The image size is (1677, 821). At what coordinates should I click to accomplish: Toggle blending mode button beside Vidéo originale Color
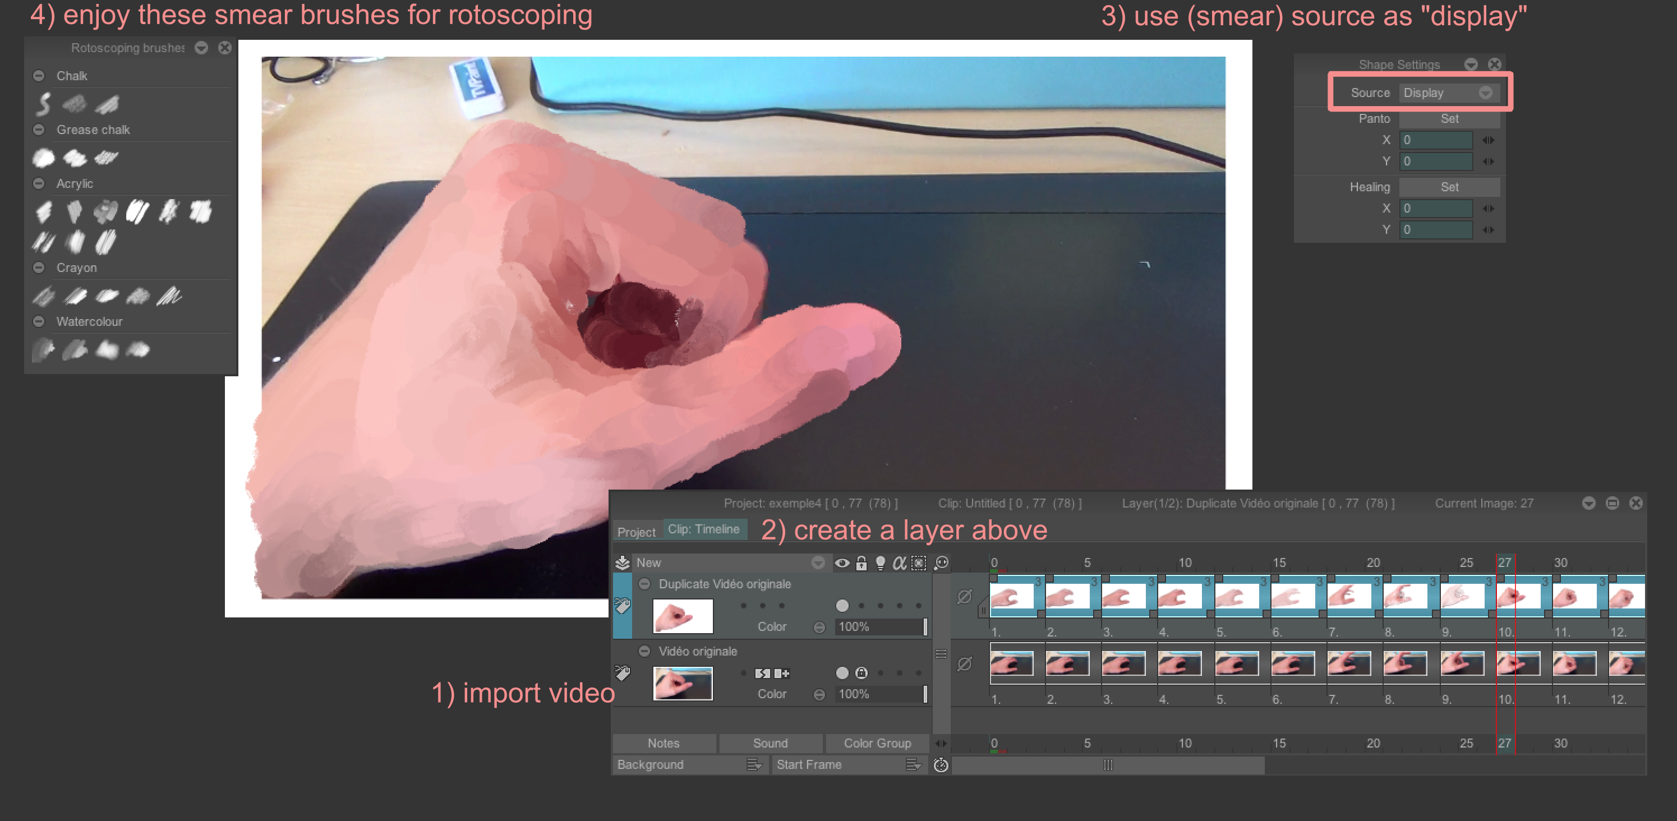819,695
